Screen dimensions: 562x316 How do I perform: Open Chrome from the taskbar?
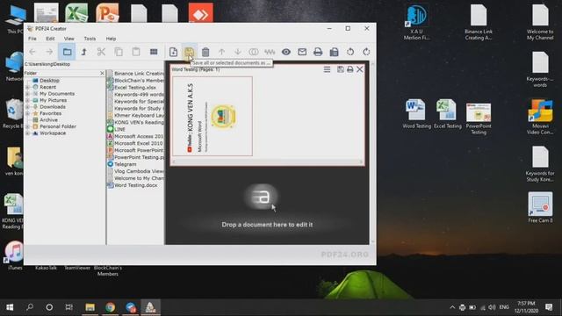coord(111,307)
